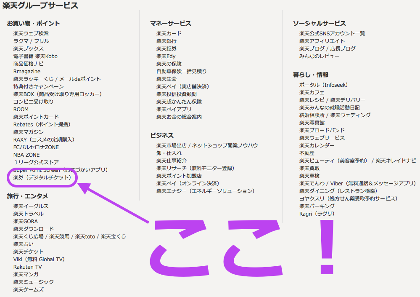420x297 pixels.
Task: Open 楽天マンガ
Action: coord(26,275)
